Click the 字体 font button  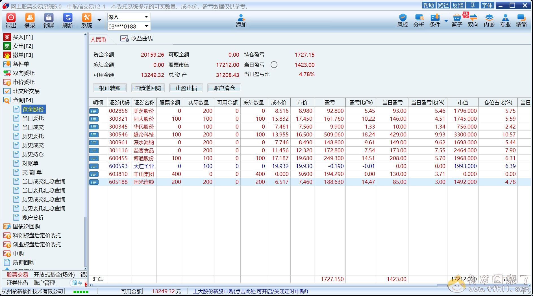pyautogui.click(x=487, y=5)
